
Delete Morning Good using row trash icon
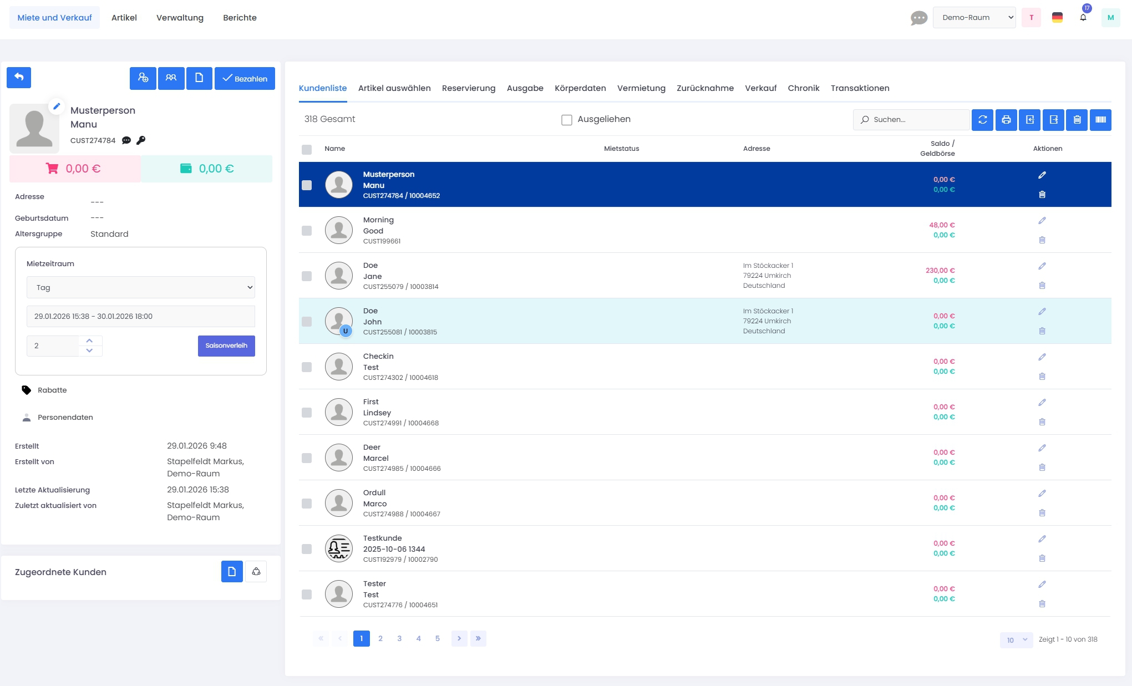[x=1042, y=240]
